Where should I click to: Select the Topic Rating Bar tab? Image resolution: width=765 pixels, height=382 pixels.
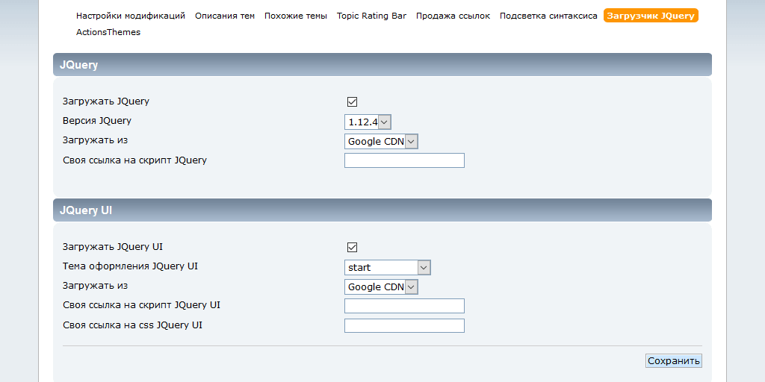tap(371, 16)
